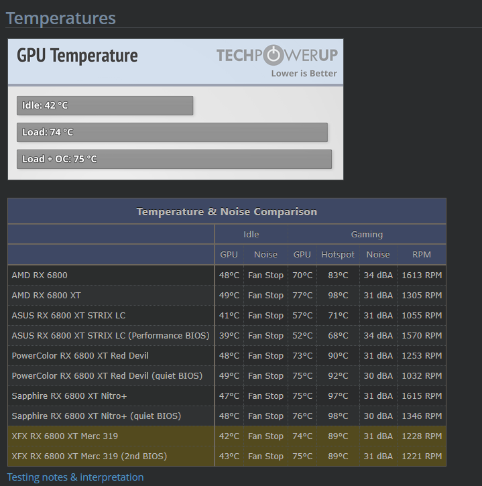Select the PowerColor RX 6800 XT Red Devil name
The width and height of the screenshot is (482, 486).
[80, 356]
